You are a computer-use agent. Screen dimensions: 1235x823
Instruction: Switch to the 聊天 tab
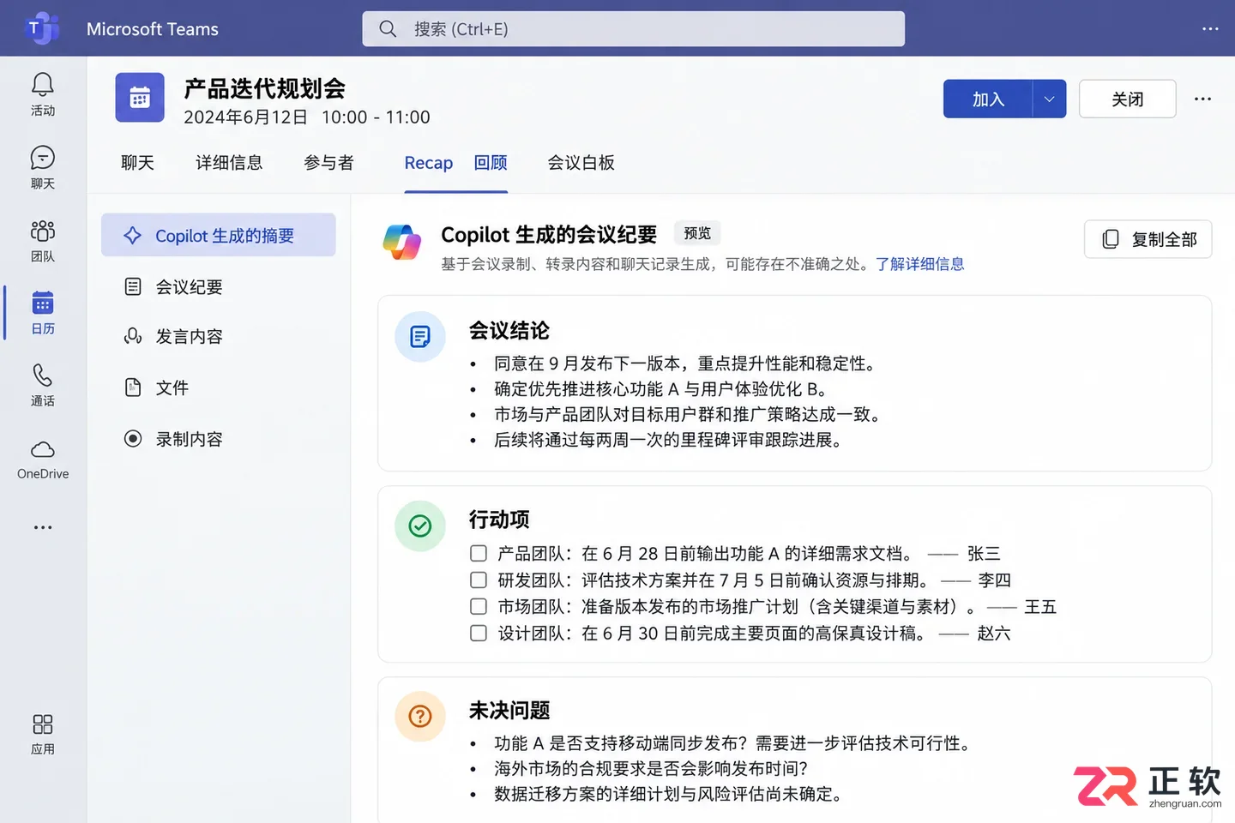tap(137, 163)
